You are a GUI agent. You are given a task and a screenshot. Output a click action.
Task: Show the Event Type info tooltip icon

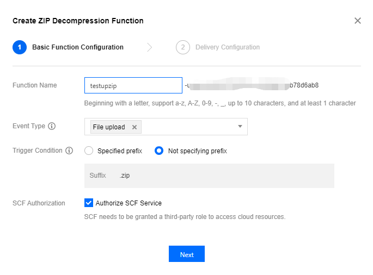52,127
